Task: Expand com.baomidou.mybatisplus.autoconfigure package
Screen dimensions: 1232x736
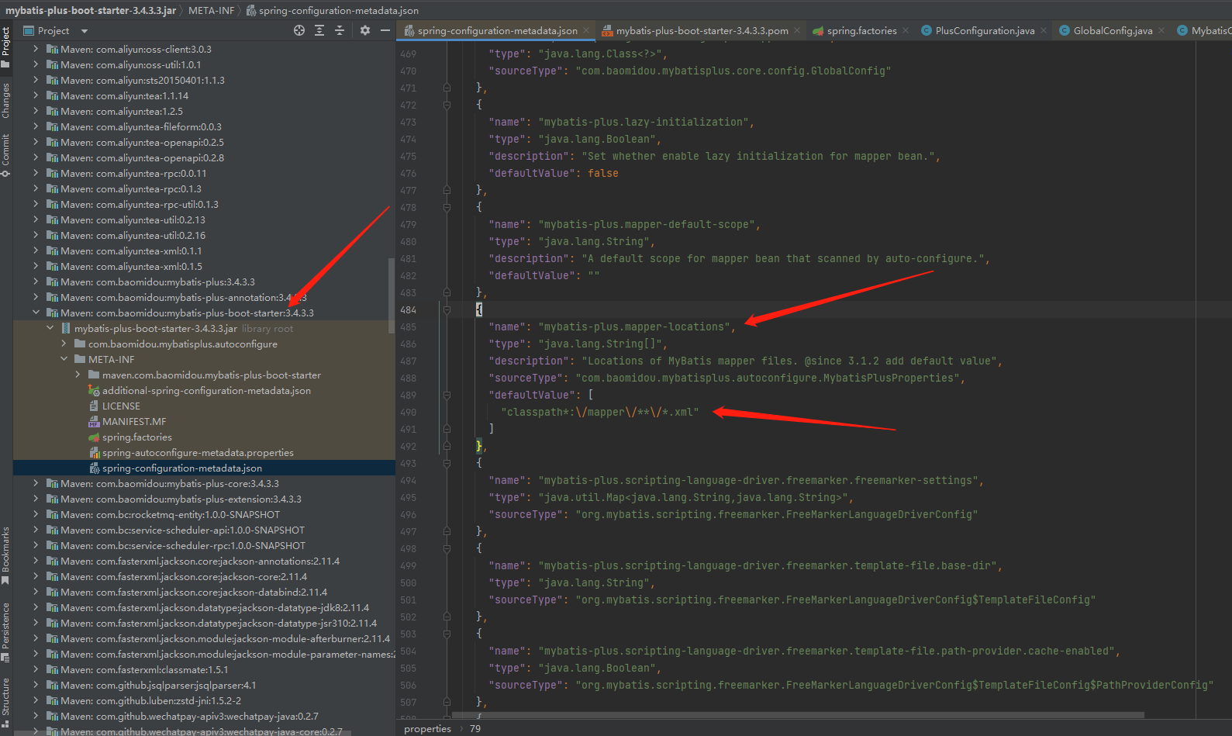Action: [64, 344]
